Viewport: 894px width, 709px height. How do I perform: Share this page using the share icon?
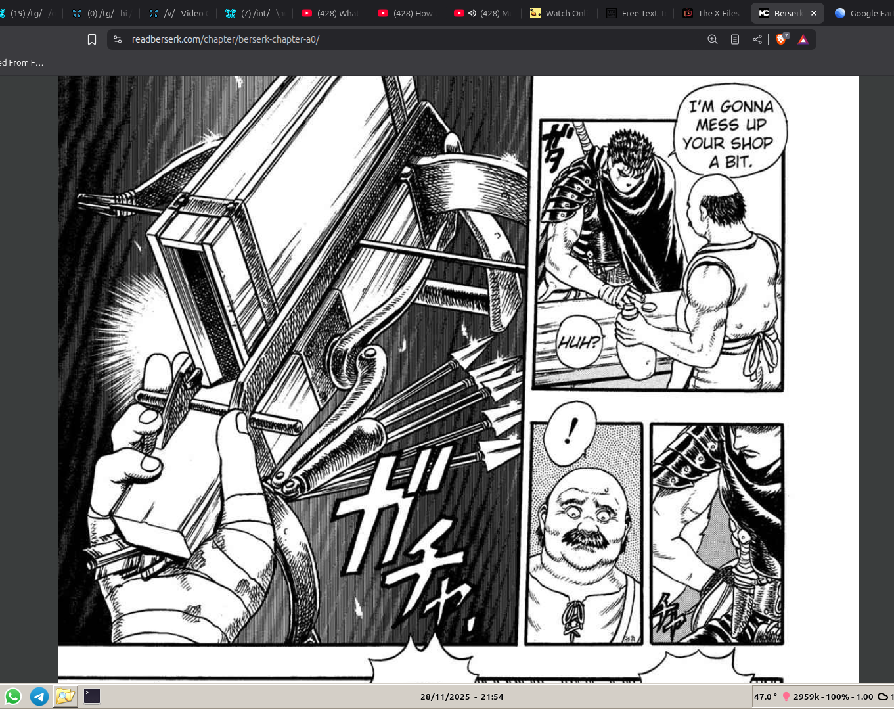[757, 39]
